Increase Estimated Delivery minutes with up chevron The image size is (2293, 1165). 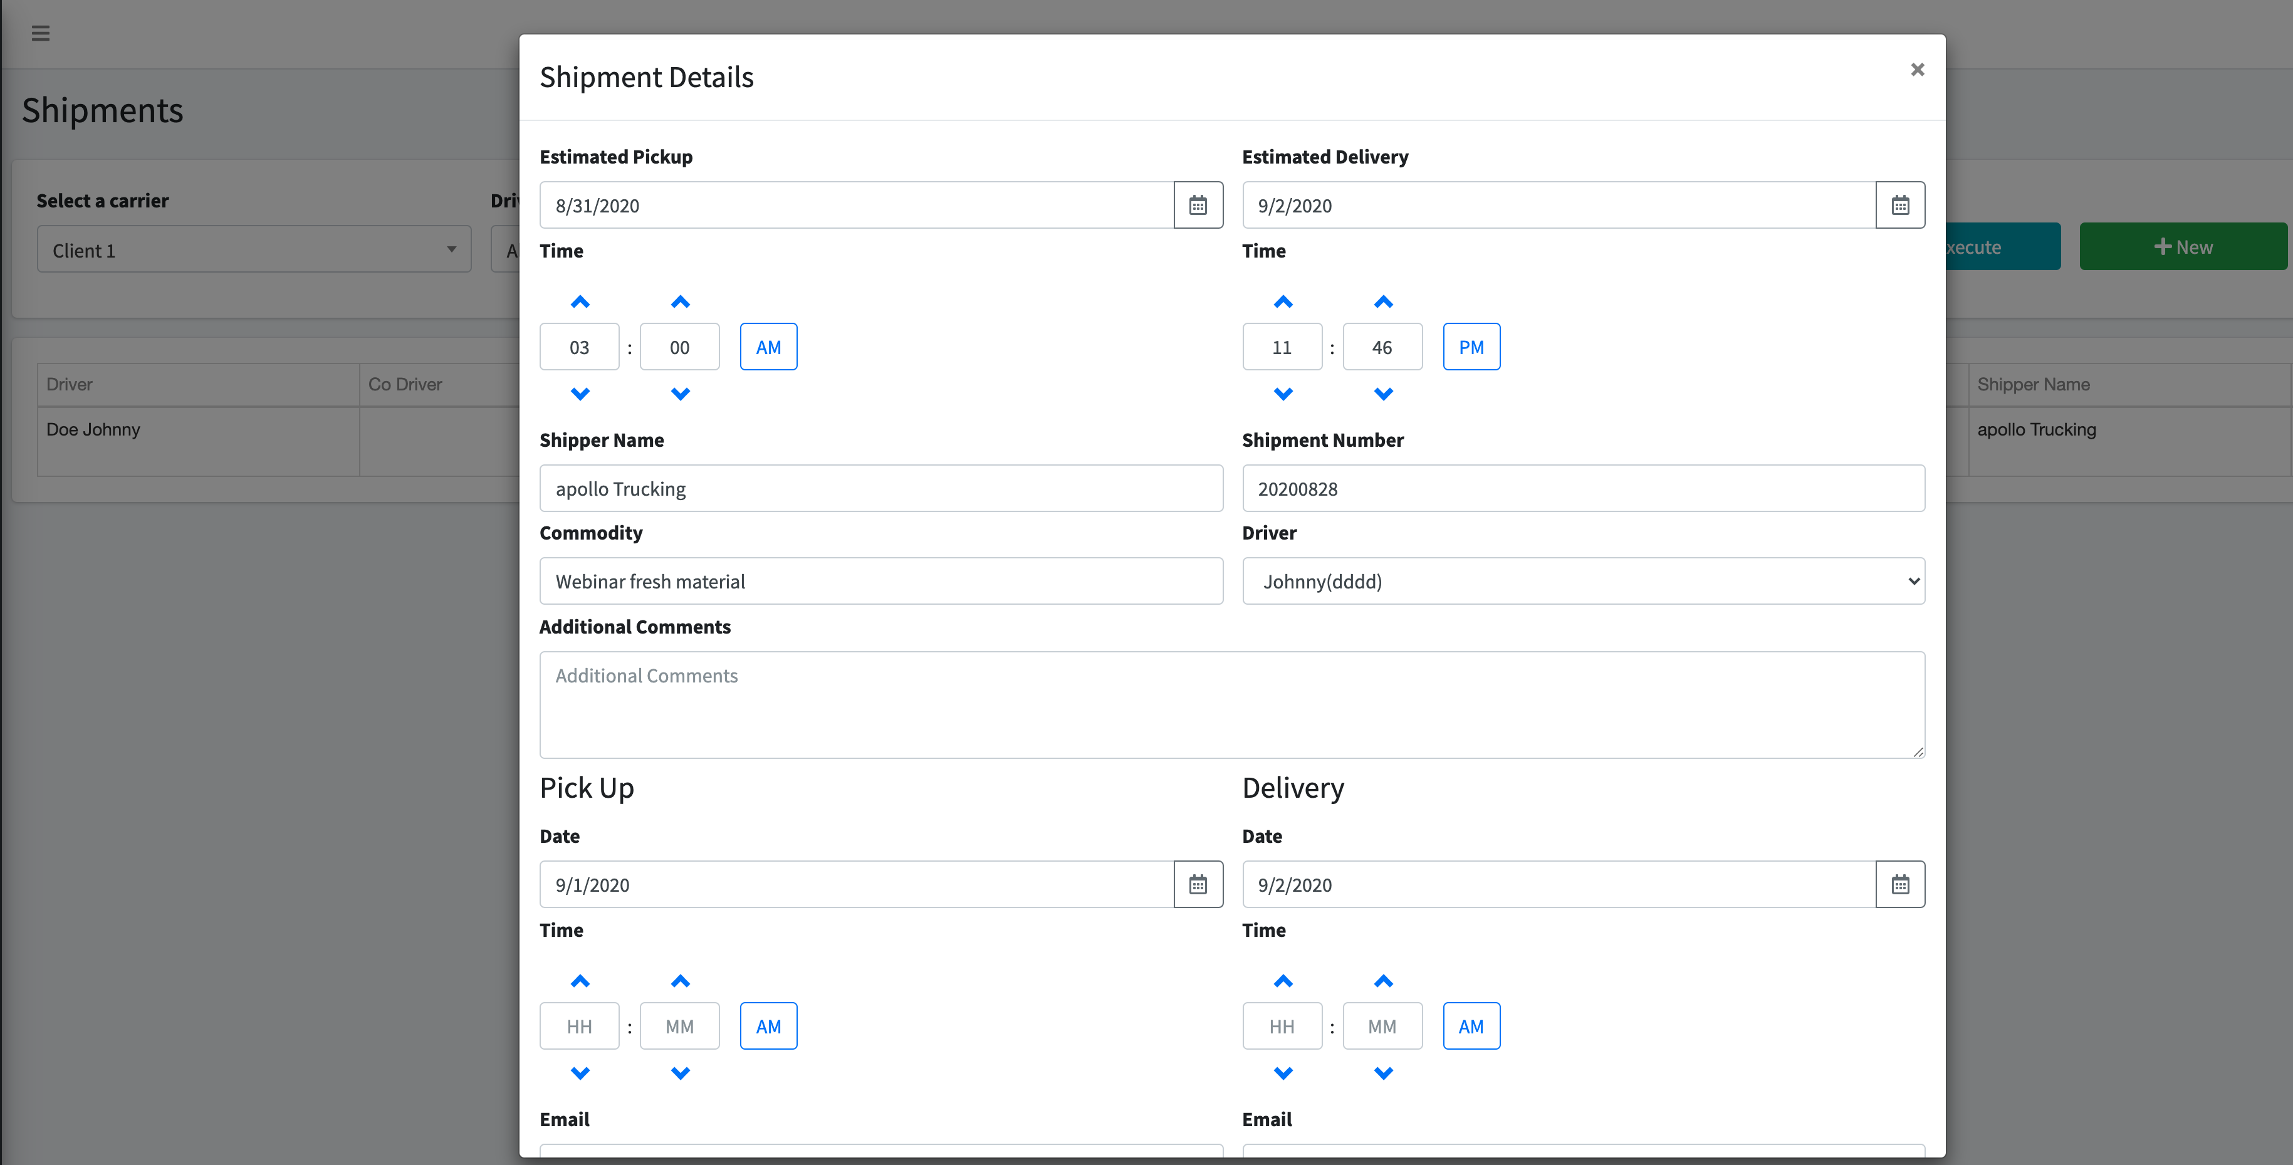click(1383, 301)
